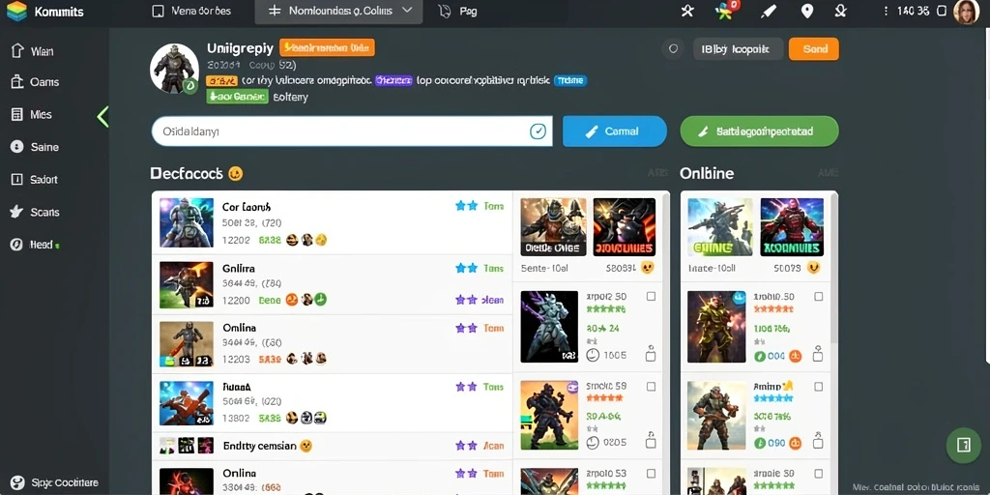Click the check circle inside the input field
This screenshot has height=495, width=990.
538,131
